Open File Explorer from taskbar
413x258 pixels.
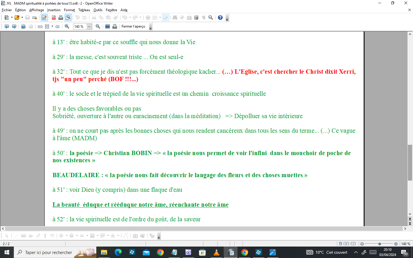tap(104, 252)
